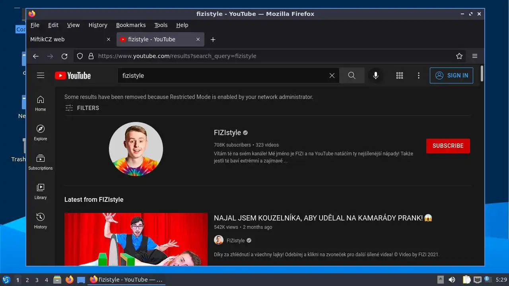Open the YouTube hamburger guide menu
Image resolution: width=509 pixels, height=286 pixels.
(x=41, y=75)
